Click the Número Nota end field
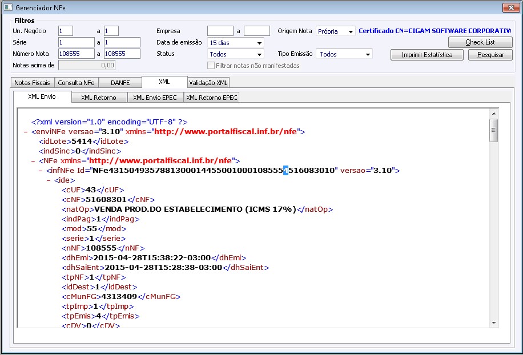Viewport: 523px width, 355px height. pyautogui.click(x=122, y=54)
